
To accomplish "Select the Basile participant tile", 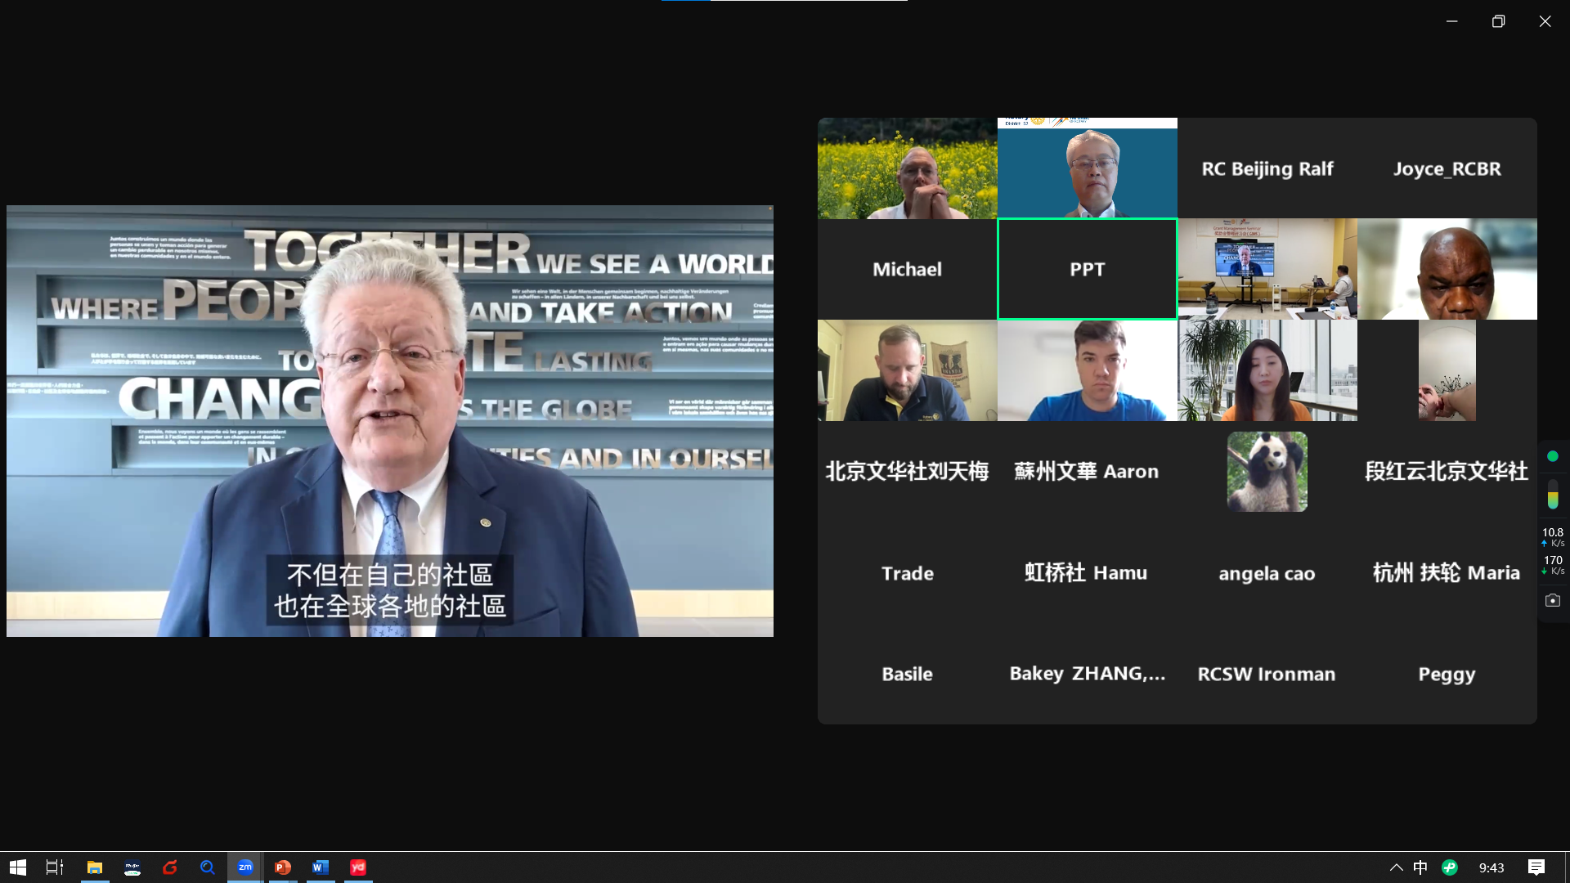I will point(908,674).
